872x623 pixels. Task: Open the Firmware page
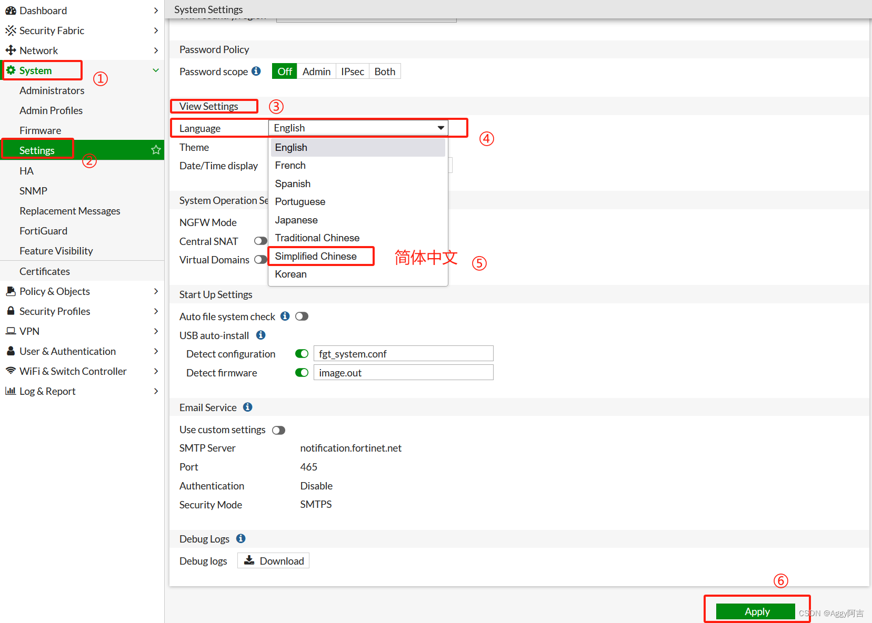[40, 130]
